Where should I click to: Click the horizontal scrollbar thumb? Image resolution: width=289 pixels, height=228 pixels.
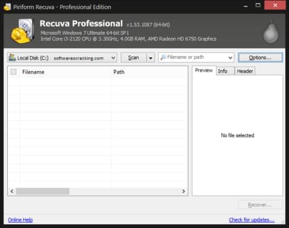pos(43,191)
